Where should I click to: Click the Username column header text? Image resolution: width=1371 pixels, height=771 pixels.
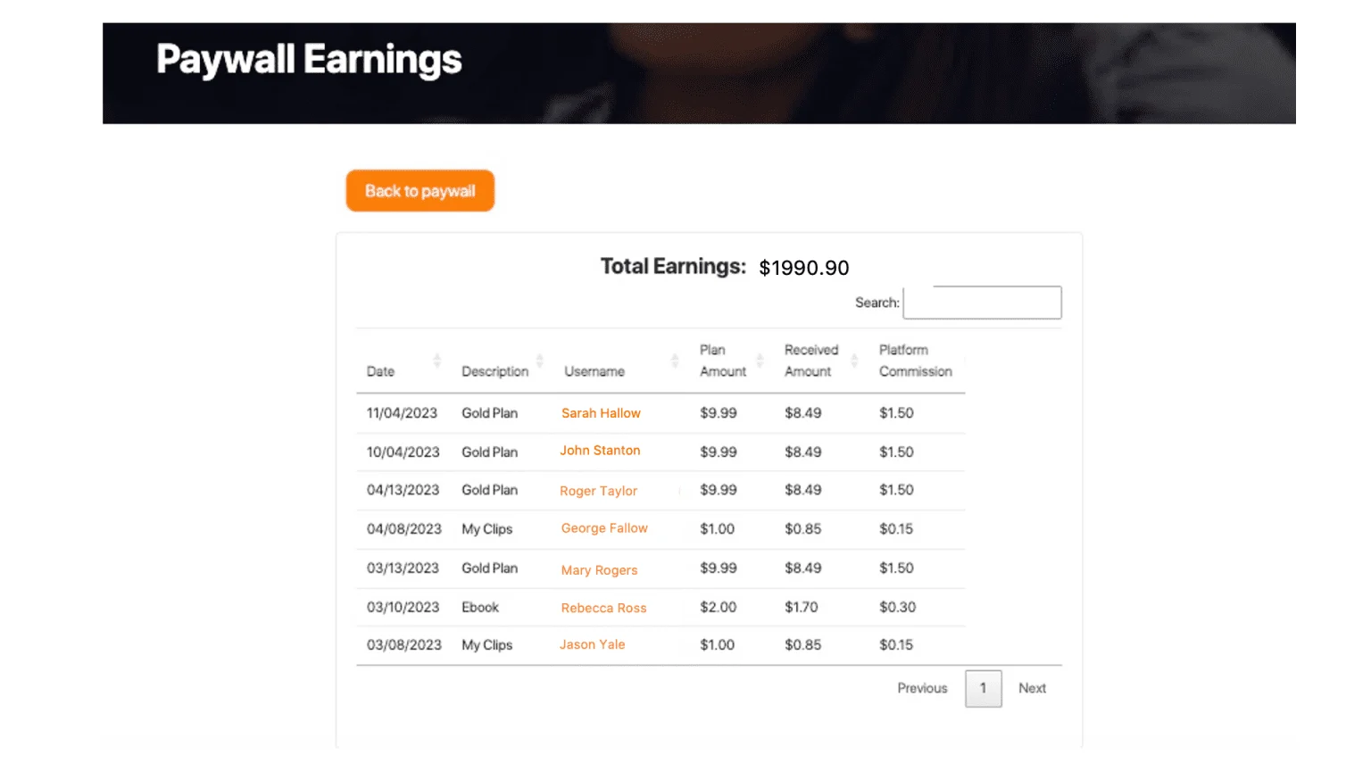[x=594, y=371]
